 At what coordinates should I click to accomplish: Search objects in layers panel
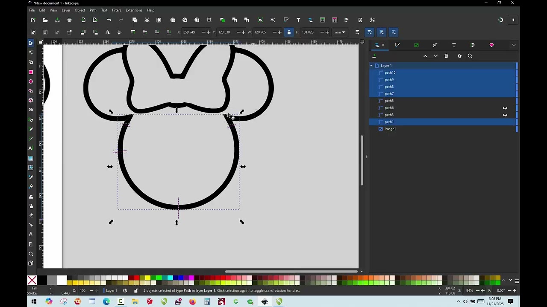tap(470, 56)
